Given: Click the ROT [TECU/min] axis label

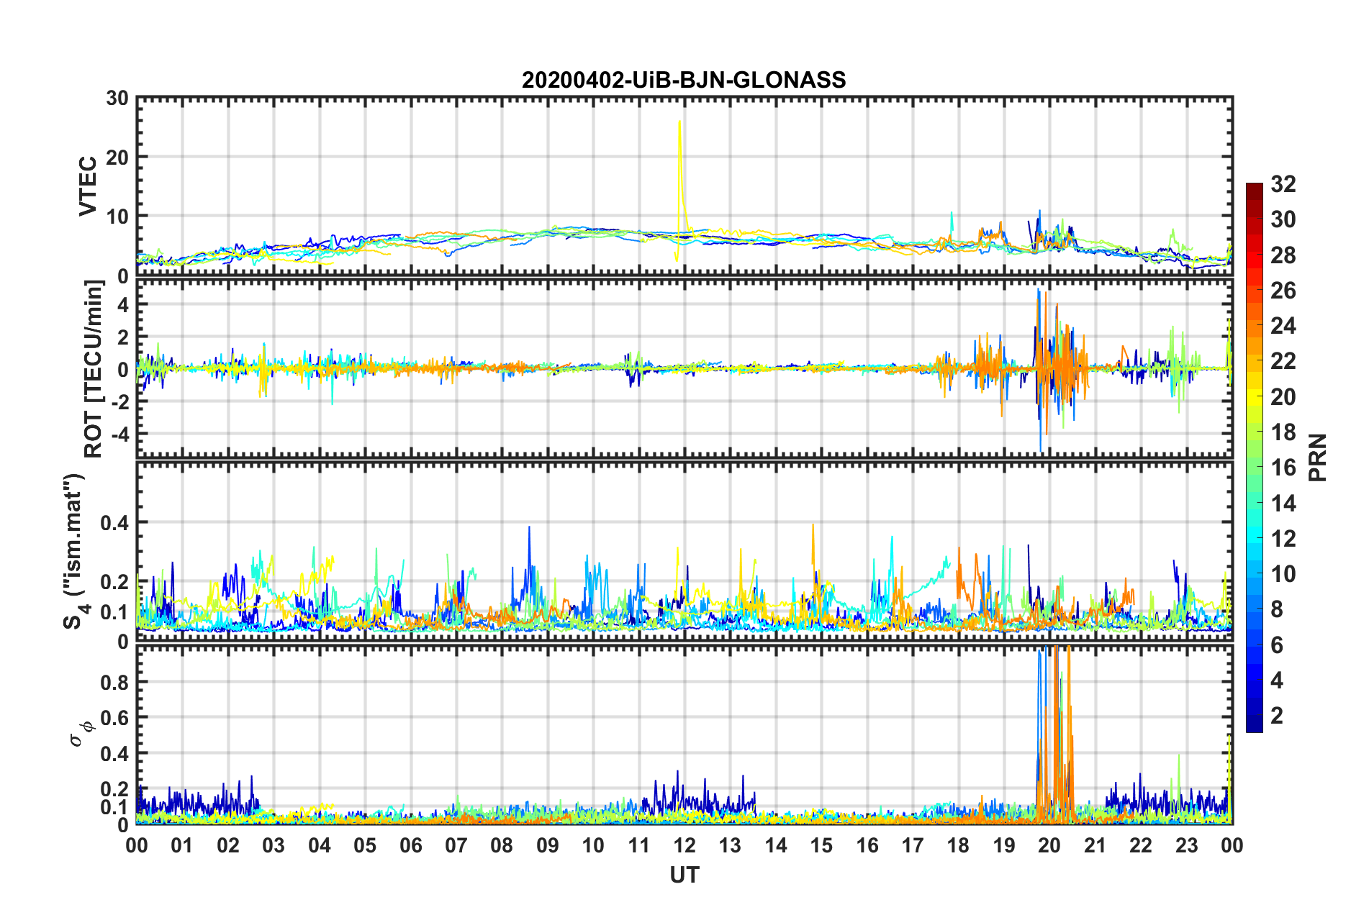Looking at the screenshot, I should [x=94, y=368].
